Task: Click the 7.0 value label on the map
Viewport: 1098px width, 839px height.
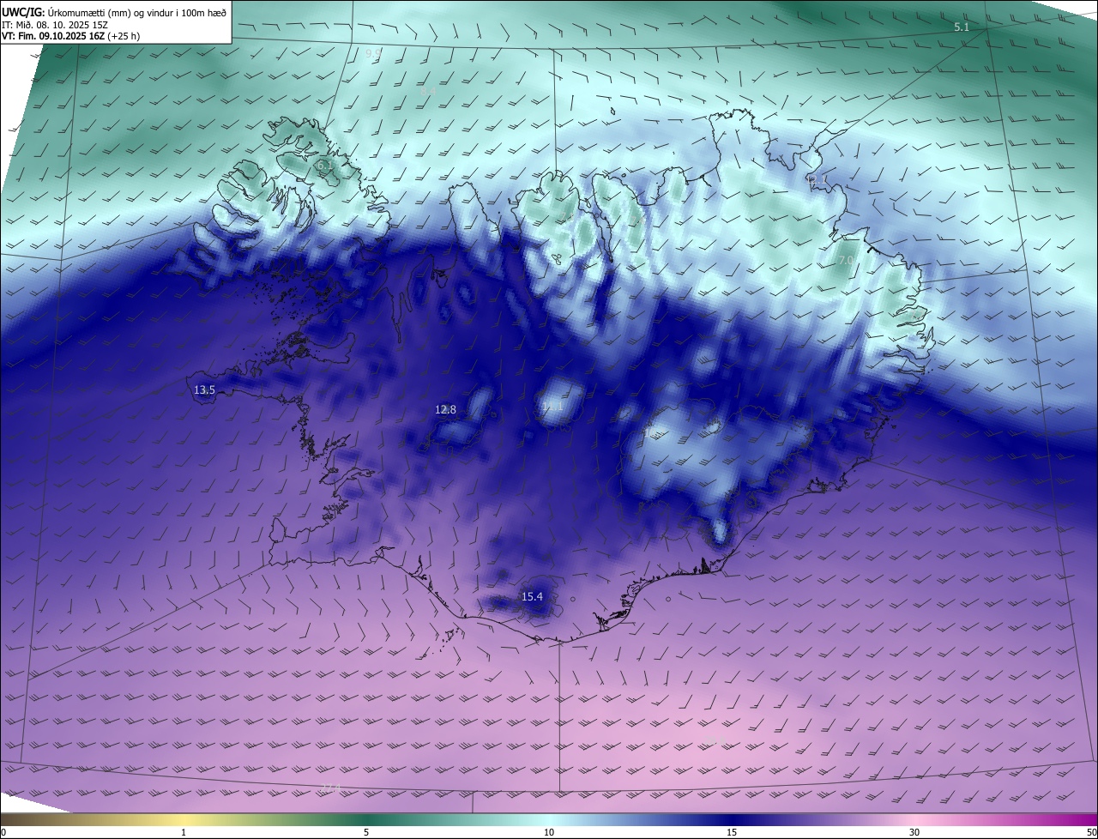Action: click(845, 260)
